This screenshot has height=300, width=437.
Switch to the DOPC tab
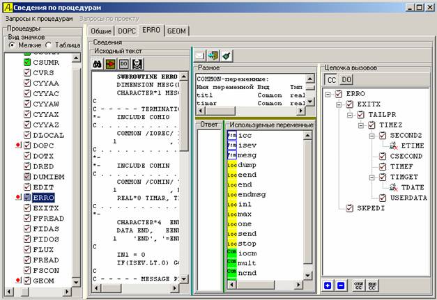(x=127, y=31)
